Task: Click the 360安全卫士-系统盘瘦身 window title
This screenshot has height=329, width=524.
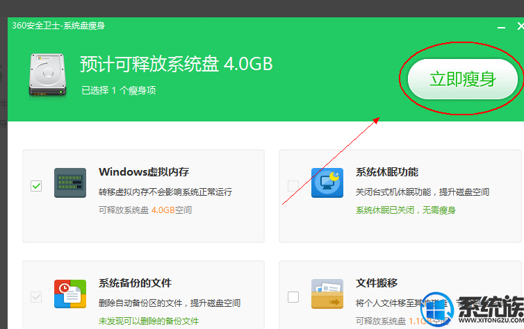Action: [x=58, y=26]
